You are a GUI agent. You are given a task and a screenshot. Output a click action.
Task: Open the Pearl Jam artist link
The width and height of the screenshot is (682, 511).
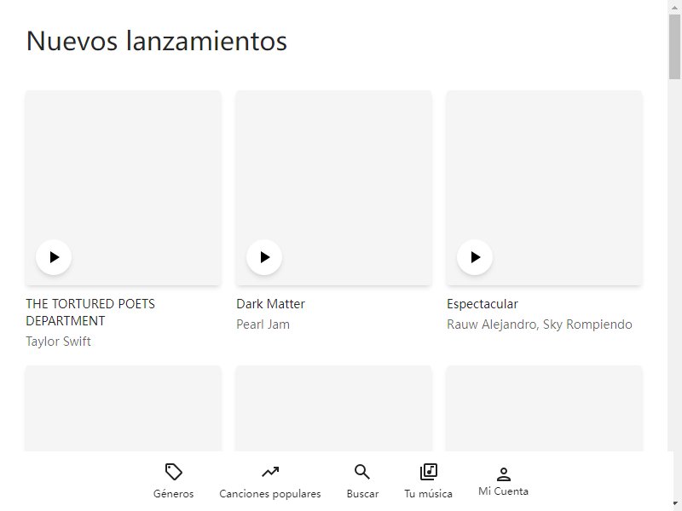tap(263, 324)
